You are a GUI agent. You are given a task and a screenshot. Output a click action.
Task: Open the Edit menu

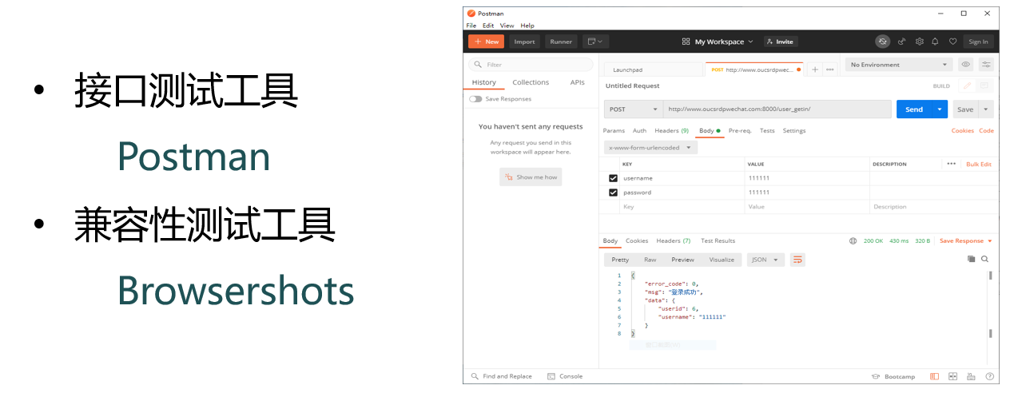coord(488,26)
